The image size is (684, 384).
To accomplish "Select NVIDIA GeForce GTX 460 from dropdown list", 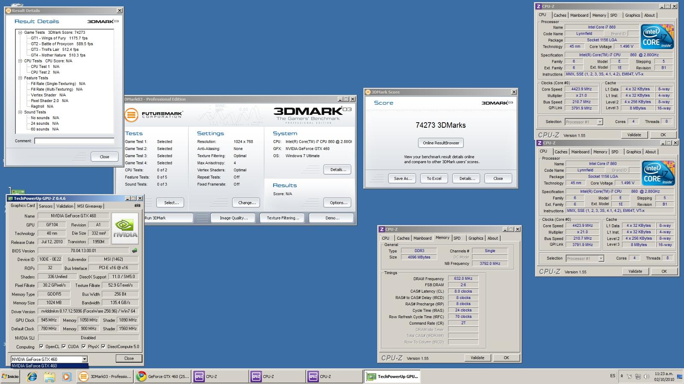I will (x=50, y=366).
